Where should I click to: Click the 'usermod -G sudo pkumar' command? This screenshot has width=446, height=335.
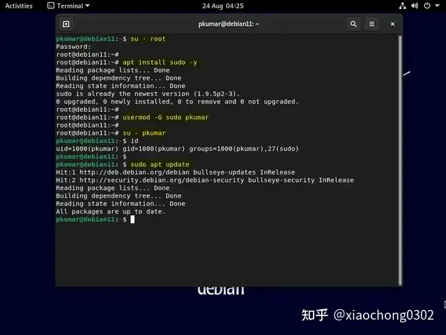pyautogui.click(x=166, y=117)
